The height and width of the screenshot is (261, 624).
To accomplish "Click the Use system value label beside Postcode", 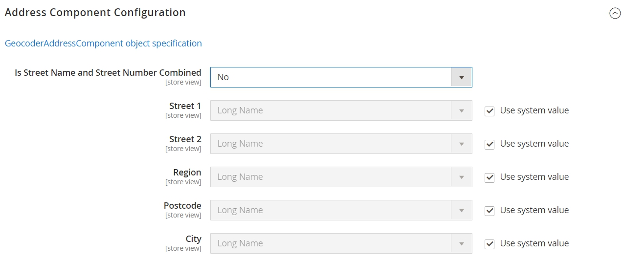I will click(x=534, y=210).
